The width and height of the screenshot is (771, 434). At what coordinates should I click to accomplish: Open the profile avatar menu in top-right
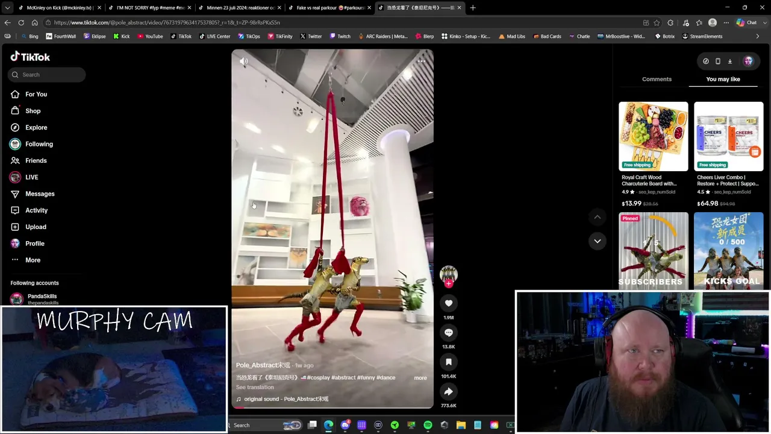pos(748,61)
